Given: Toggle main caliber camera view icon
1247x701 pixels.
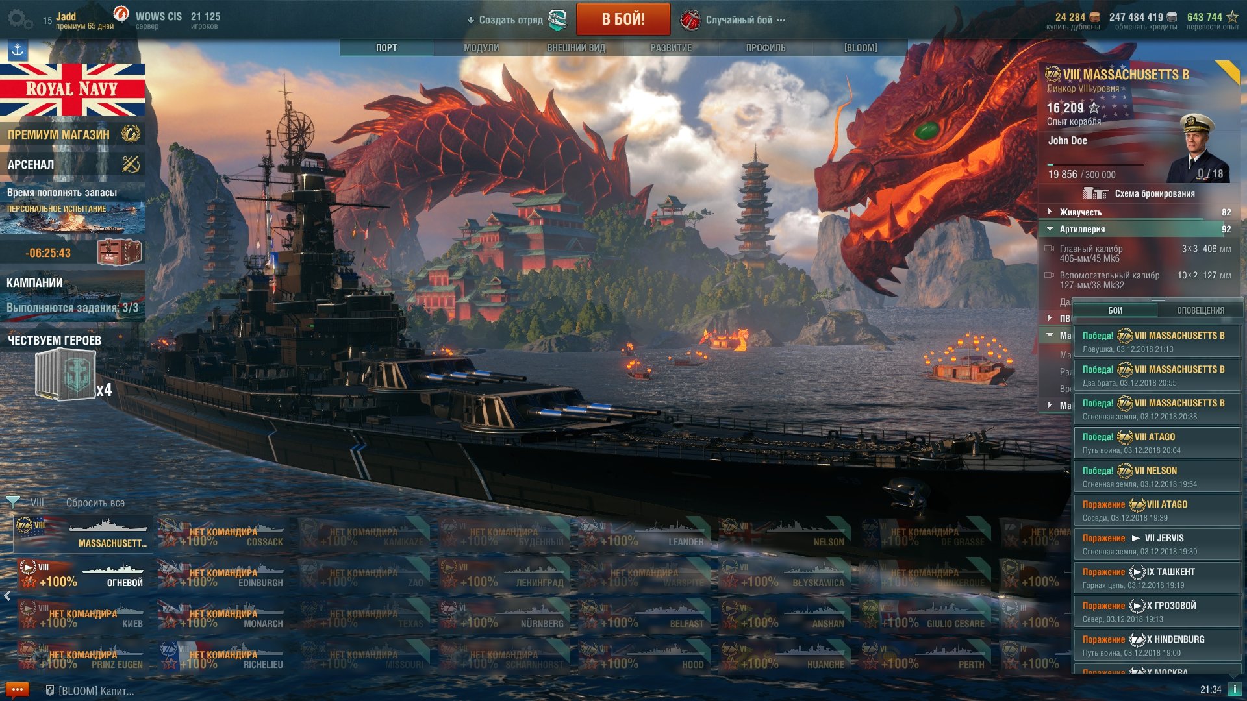Looking at the screenshot, I should point(1048,249).
